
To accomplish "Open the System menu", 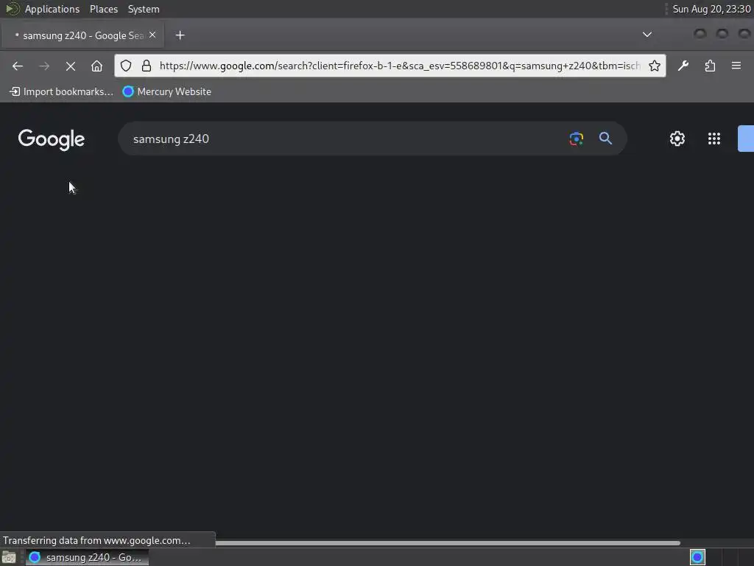I will 144,9.
